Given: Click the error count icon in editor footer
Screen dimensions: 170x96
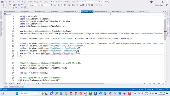Looking at the screenshot, I should [18, 83].
